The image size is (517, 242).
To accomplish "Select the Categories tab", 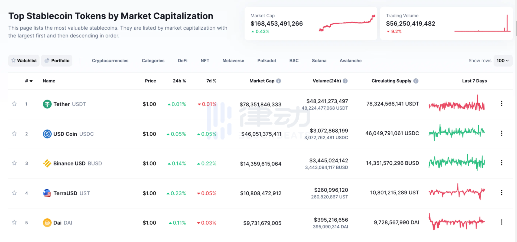I will (x=153, y=61).
